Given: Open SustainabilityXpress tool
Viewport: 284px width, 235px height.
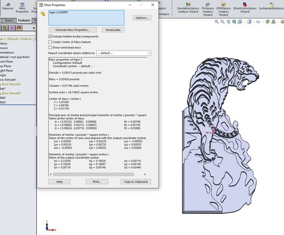Looking at the screenshot, I should pyautogui.click(x=271, y=6).
